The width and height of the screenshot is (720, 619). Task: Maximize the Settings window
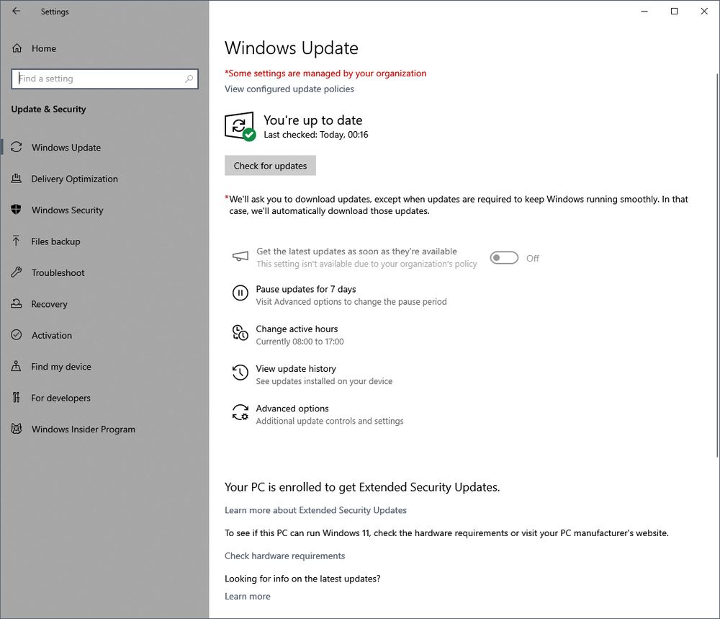coord(674,11)
